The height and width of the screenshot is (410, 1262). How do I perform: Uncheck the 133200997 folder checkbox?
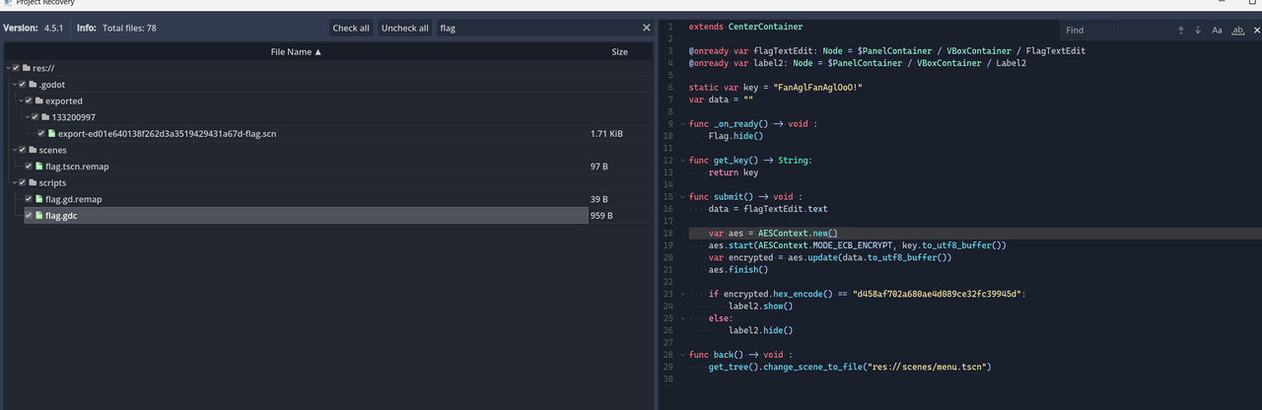[35, 117]
